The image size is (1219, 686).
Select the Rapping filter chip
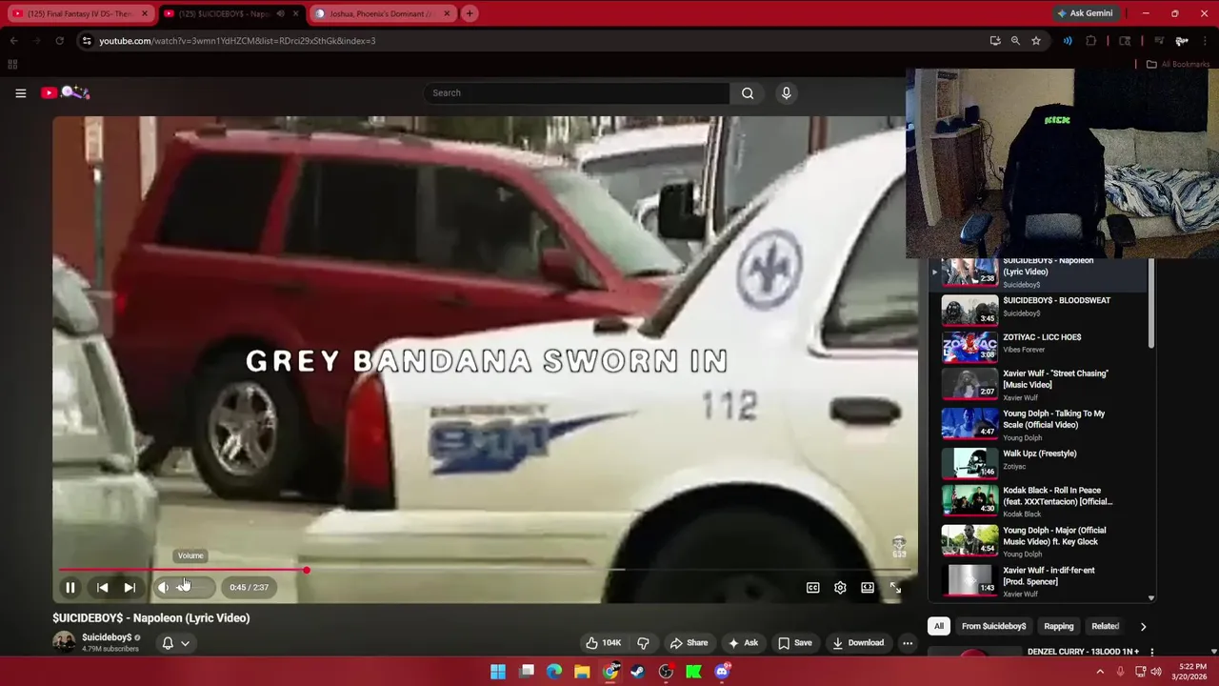[x=1058, y=626]
